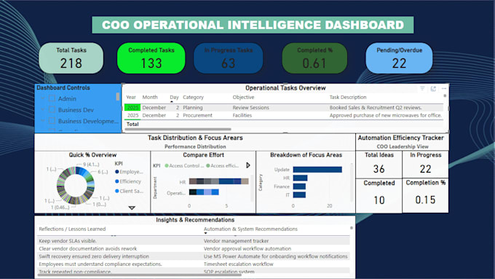Click the Total Tasks 218 card
This screenshot has height=279, width=495.
click(x=71, y=58)
